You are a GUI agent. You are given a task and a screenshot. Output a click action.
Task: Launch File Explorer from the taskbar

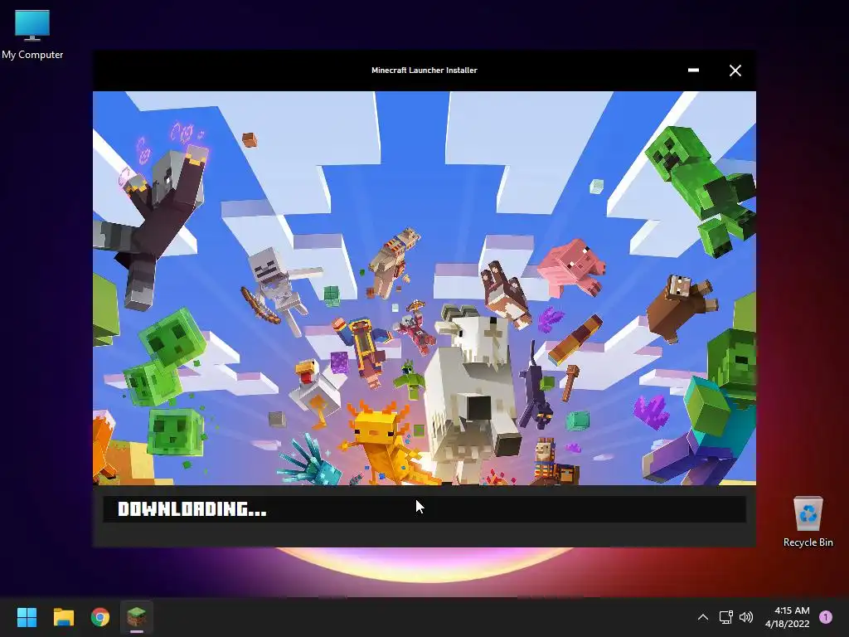[63, 617]
